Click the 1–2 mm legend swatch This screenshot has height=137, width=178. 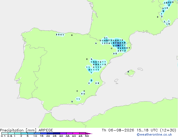pos(18,133)
